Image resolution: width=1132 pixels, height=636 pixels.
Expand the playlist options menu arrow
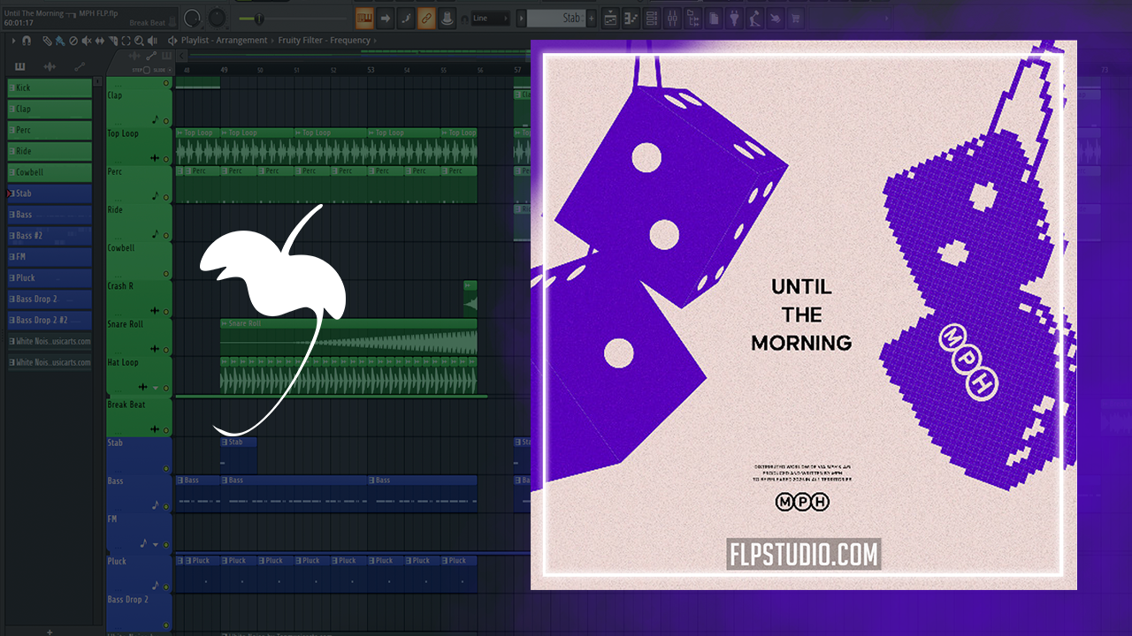click(12, 41)
